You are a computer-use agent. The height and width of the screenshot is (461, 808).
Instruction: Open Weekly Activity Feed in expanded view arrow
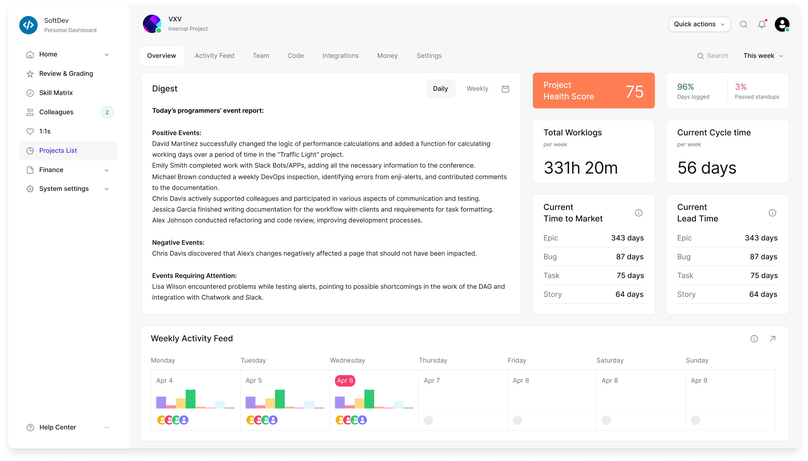(772, 339)
